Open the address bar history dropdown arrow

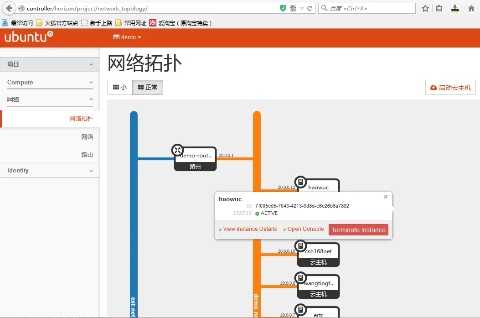click(x=302, y=9)
